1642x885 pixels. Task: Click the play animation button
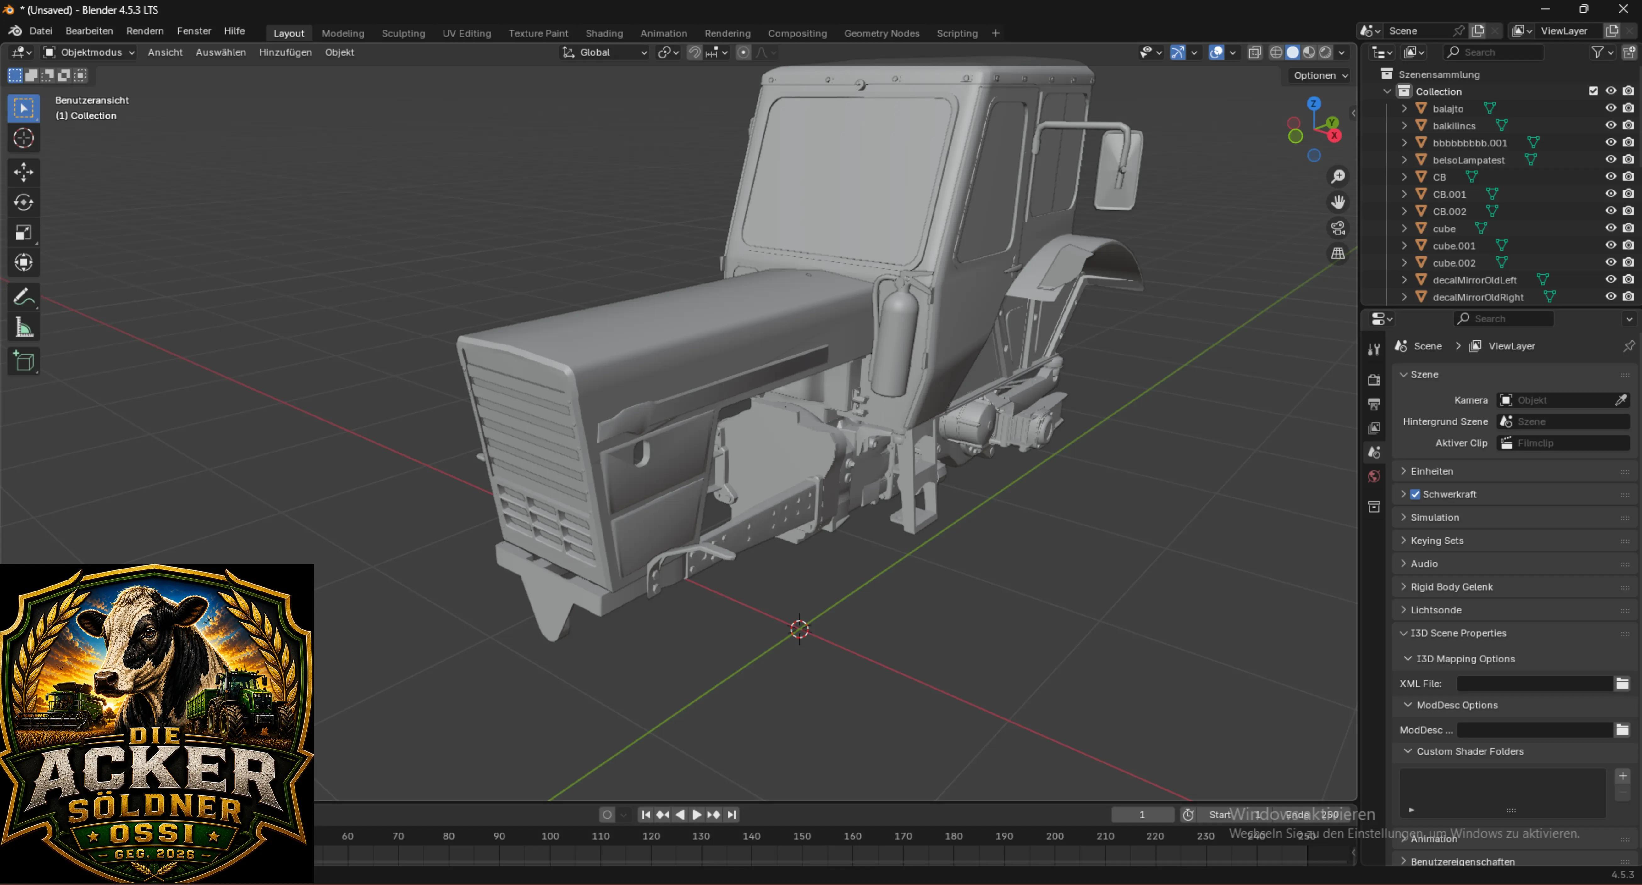click(x=697, y=814)
